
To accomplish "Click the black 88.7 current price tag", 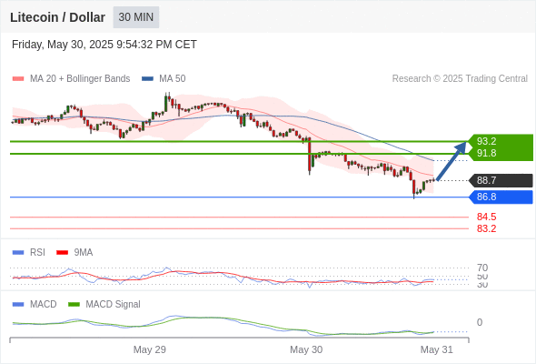I will [501, 180].
